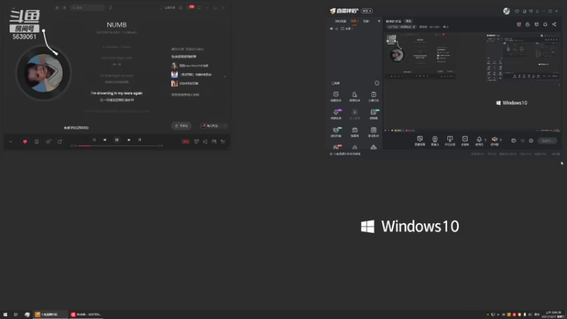
Task: Click the circle icon beside the toolbox header
Action: pos(377,83)
